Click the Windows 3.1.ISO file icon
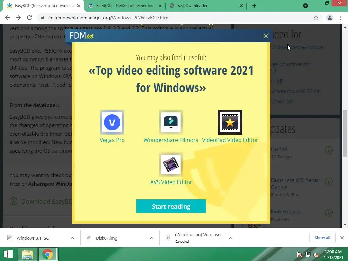The height and width of the screenshot is (261, 348). [10, 238]
